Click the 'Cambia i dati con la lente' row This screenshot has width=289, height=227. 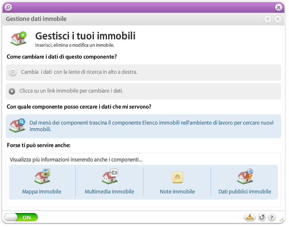pos(143,73)
